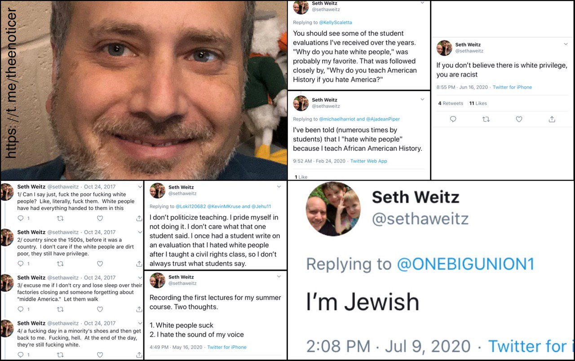
Task: Click the 'Twitter Web App' source link
Action: [x=368, y=161]
